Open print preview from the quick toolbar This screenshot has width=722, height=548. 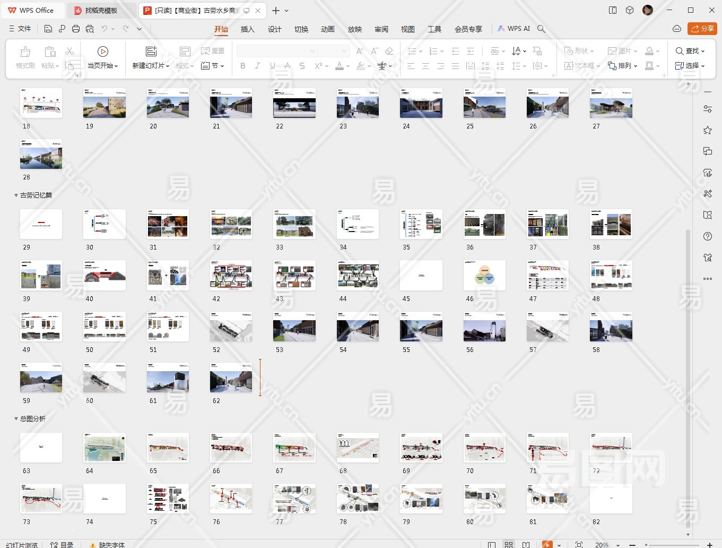90,29
